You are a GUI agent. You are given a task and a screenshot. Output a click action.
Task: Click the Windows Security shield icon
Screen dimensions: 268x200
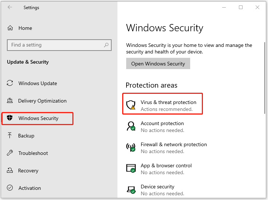10,118
